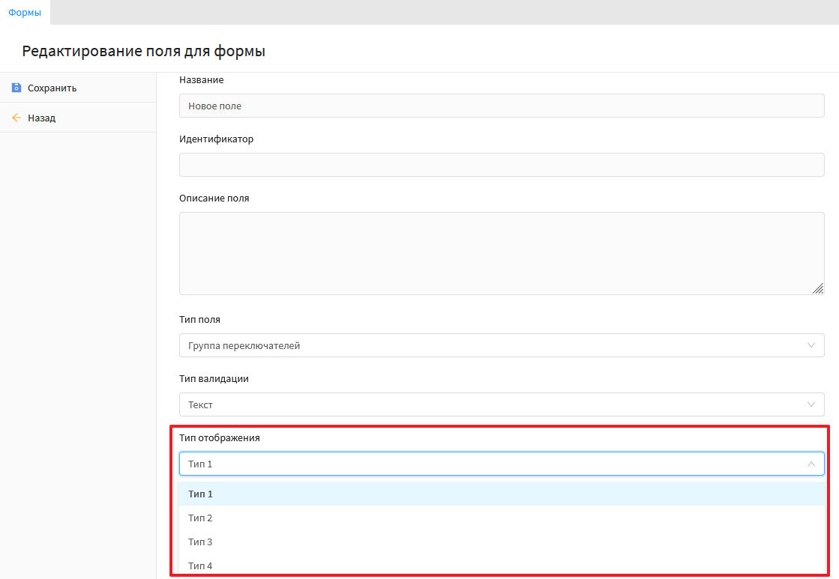Click the Описание поля field label
839x579 pixels.
214,198
